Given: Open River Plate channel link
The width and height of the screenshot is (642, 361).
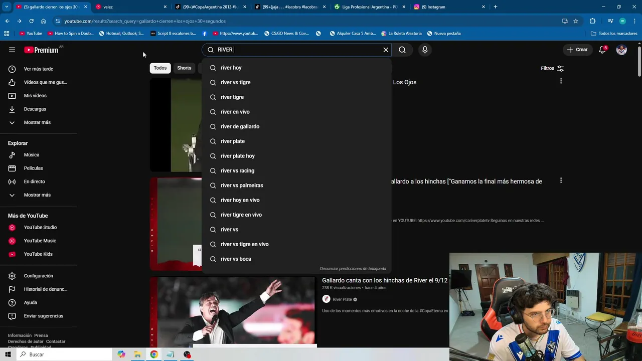Looking at the screenshot, I should [342, 299].
